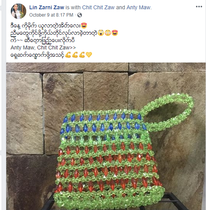Select Anty Maw mention in post body

[22, 47]
